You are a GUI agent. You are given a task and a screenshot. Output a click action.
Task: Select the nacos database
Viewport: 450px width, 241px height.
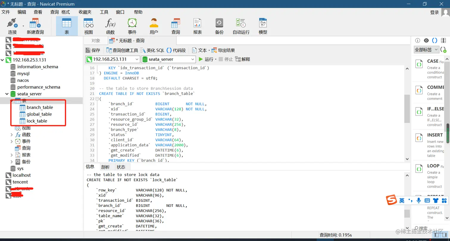23,80
